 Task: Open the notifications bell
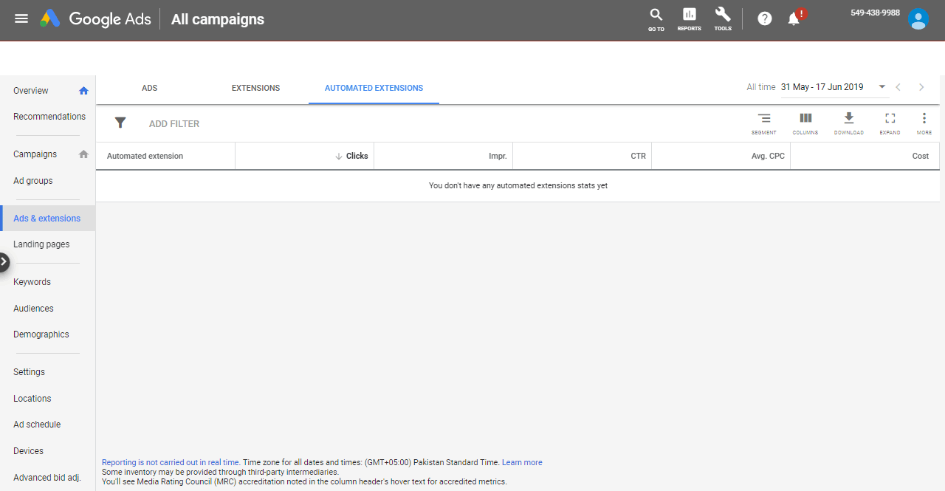(x=794, y=19)
